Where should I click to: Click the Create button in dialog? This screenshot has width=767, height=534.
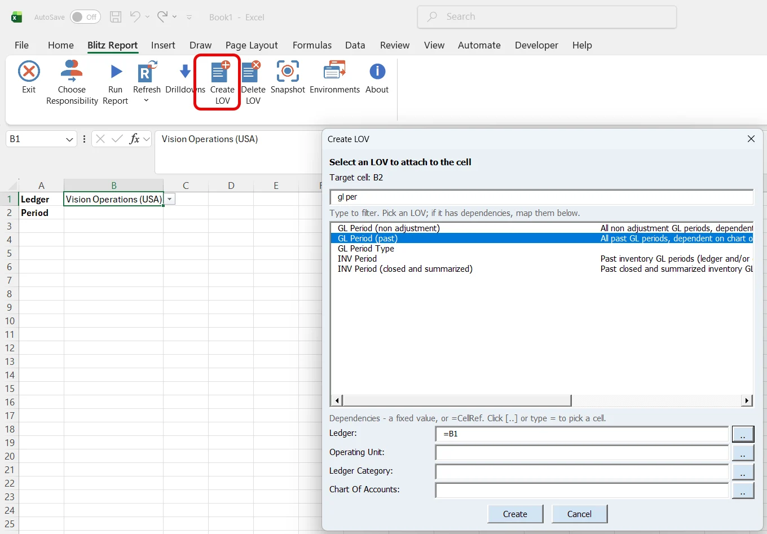coord(515,514)
